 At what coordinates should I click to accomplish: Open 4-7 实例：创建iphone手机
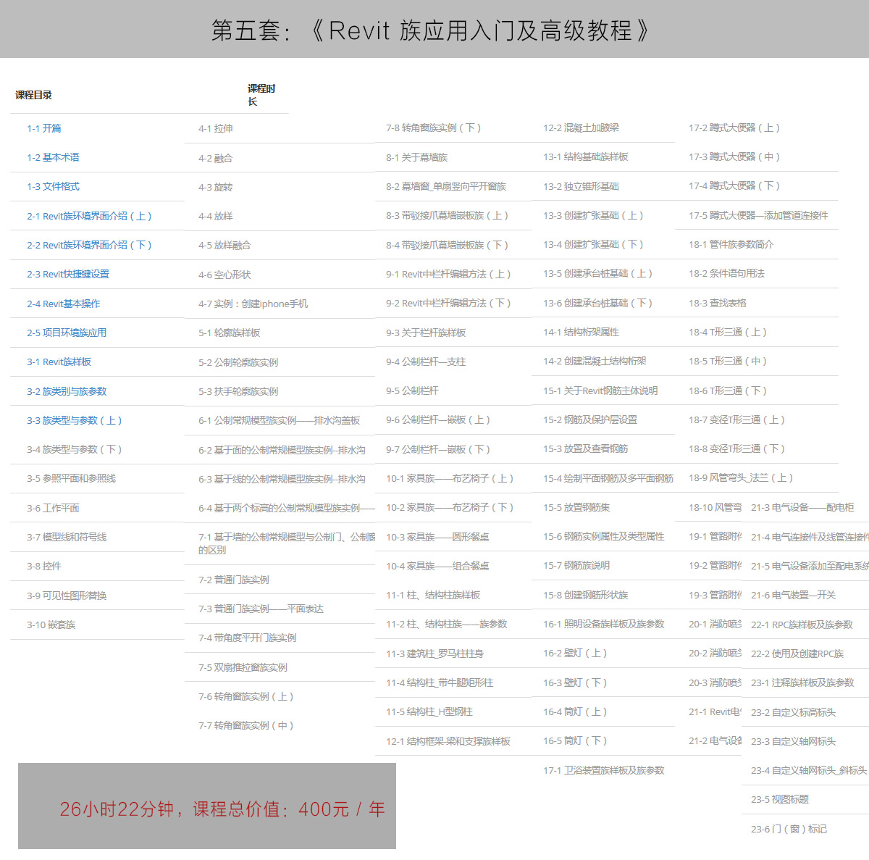[253, 304]
